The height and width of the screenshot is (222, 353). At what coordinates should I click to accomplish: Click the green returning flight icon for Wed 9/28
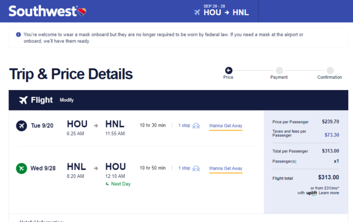[22, 168]
